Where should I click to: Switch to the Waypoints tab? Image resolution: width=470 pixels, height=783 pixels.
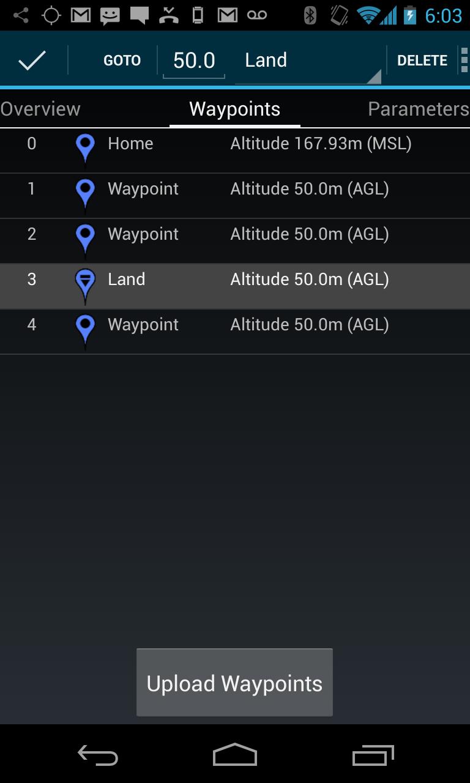pyautogui.click(x=234, y=108)
